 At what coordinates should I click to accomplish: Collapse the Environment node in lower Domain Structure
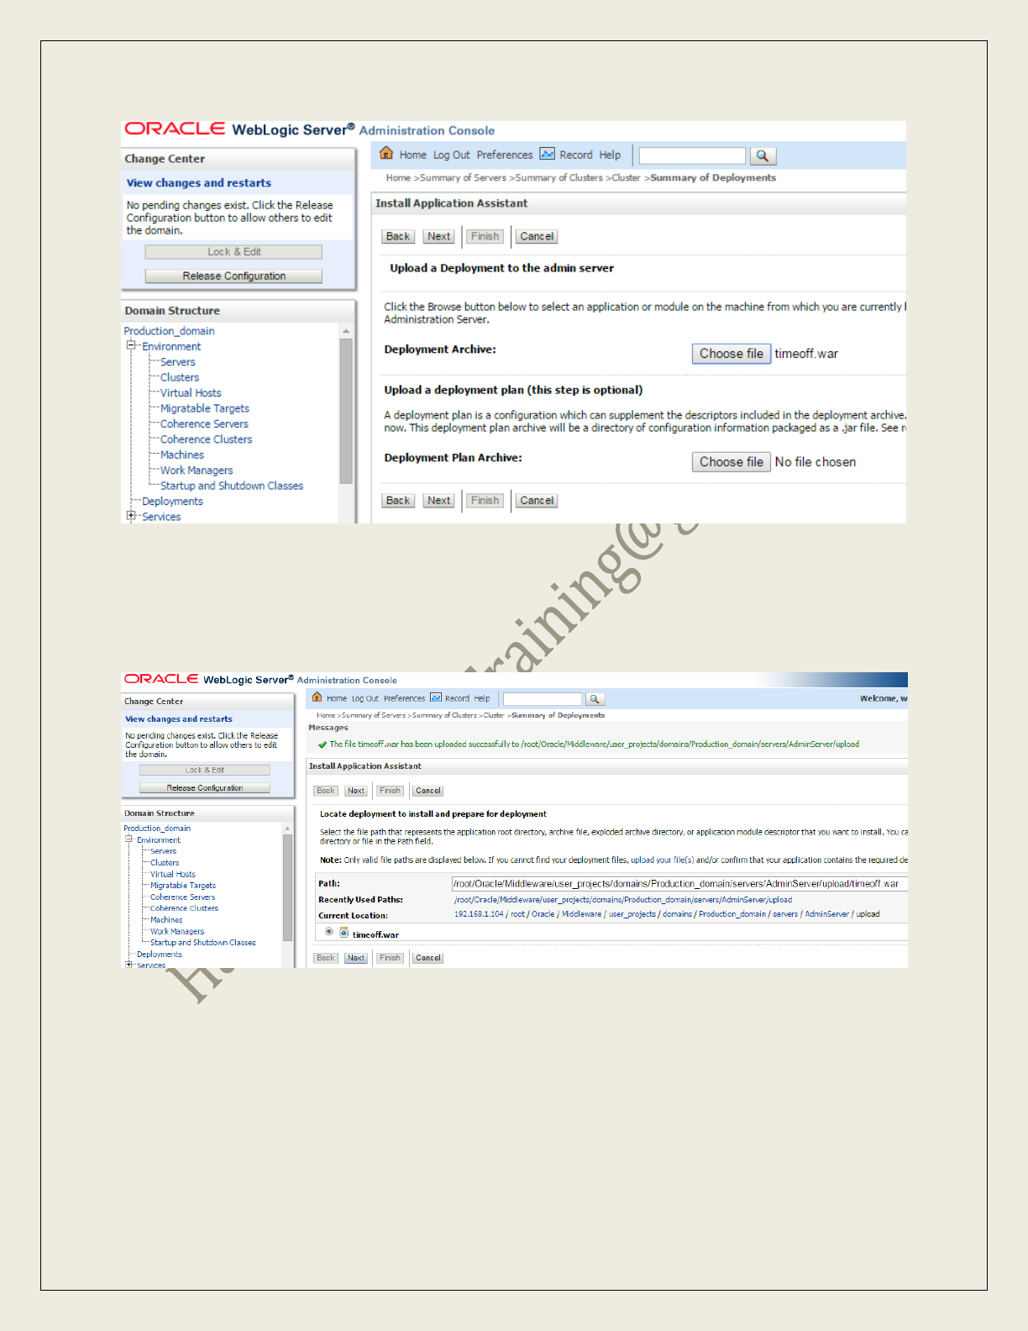[x=129, y=839]
